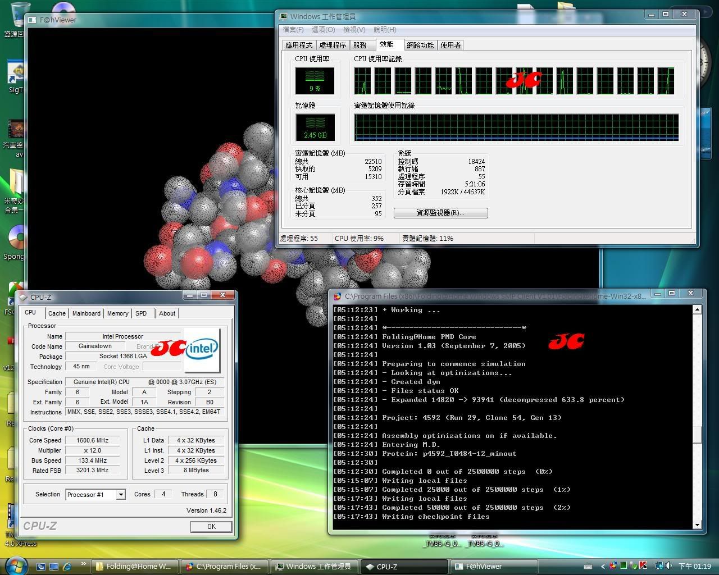
Task: Switch to Windows 工作管理員 taskbar button
Action: (315, 567)
